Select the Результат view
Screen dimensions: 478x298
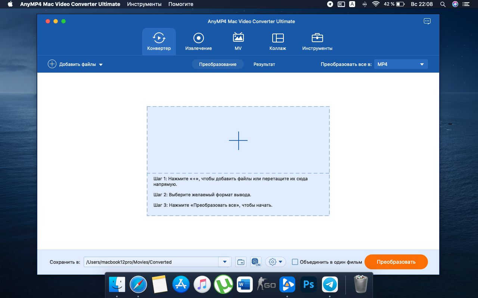(x=264, y=64)
